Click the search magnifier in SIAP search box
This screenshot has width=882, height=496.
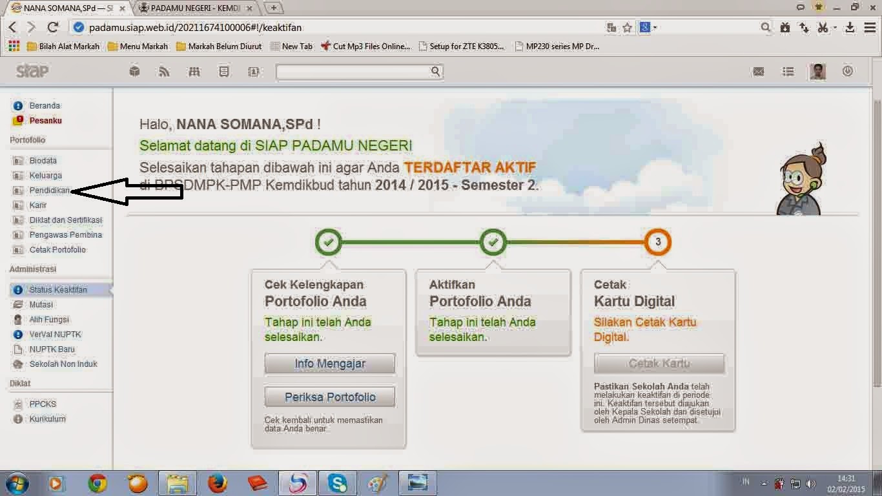pos(436,71)
